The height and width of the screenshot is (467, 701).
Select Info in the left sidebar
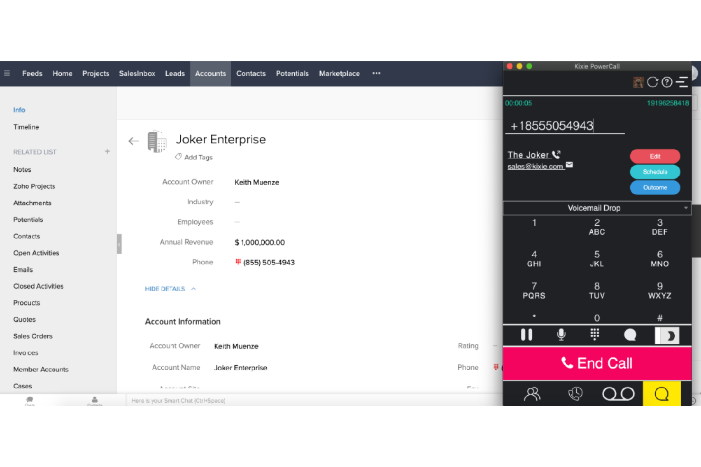tap(19, 110)
